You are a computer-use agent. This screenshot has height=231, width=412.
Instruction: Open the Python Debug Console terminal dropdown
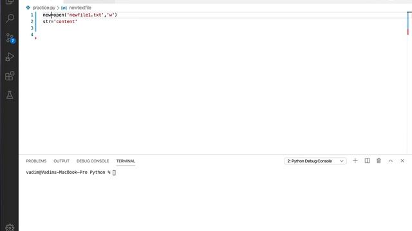point(315,161)
